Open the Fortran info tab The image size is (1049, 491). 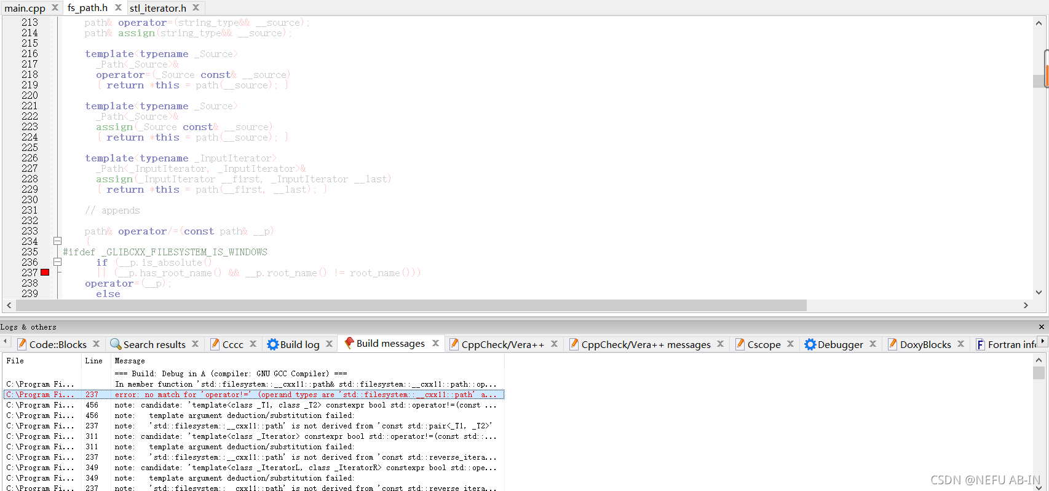coord(1011,344)
